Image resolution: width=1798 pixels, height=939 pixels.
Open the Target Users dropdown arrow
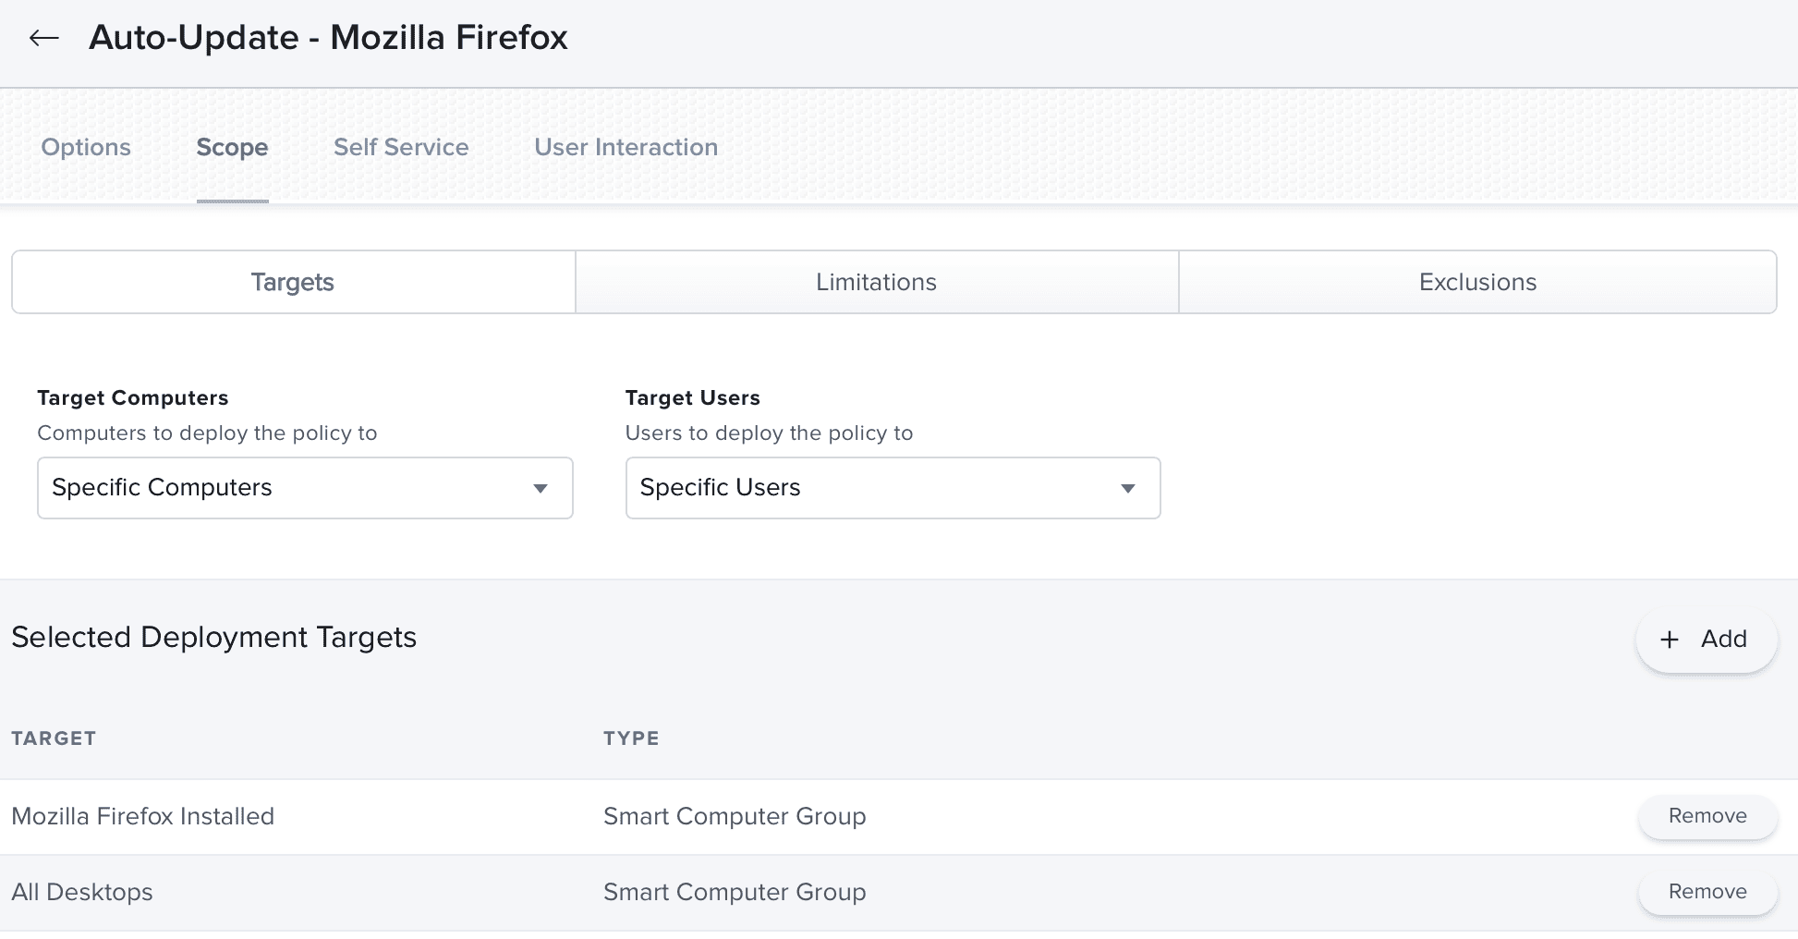(x=1128, y=488)
